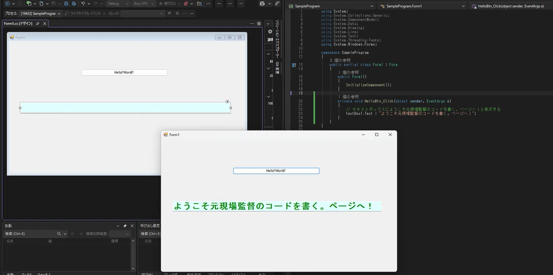Screen dimensions: 553x275
Task: Close the Form1.cs [デザイン] tab
Action: (45, 23)
